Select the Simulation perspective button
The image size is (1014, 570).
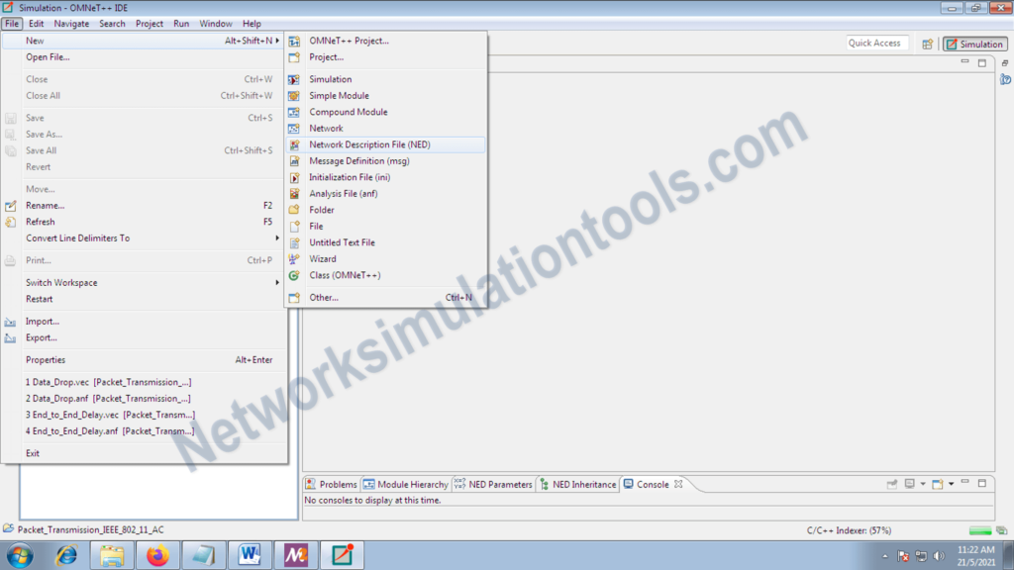click(974, 44)
